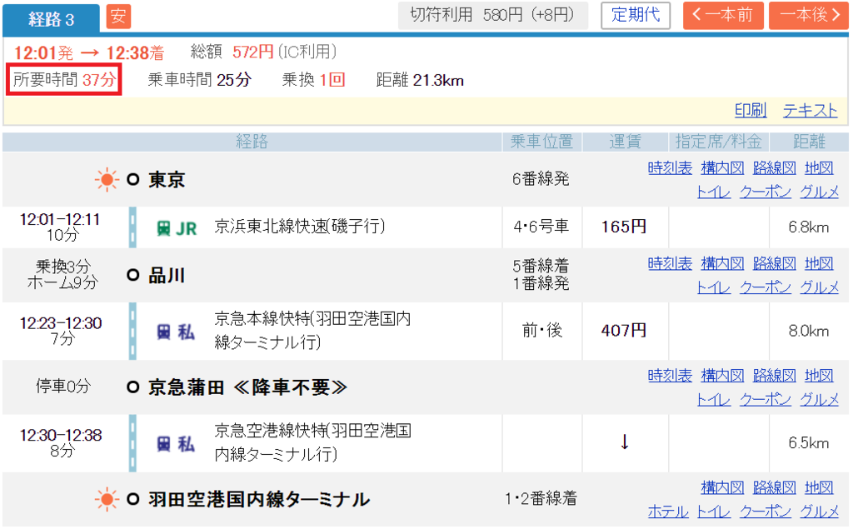The image size is (853, 529).
Task: Open 路線図 for 京急蒲田 station
Action: [774, 376]
